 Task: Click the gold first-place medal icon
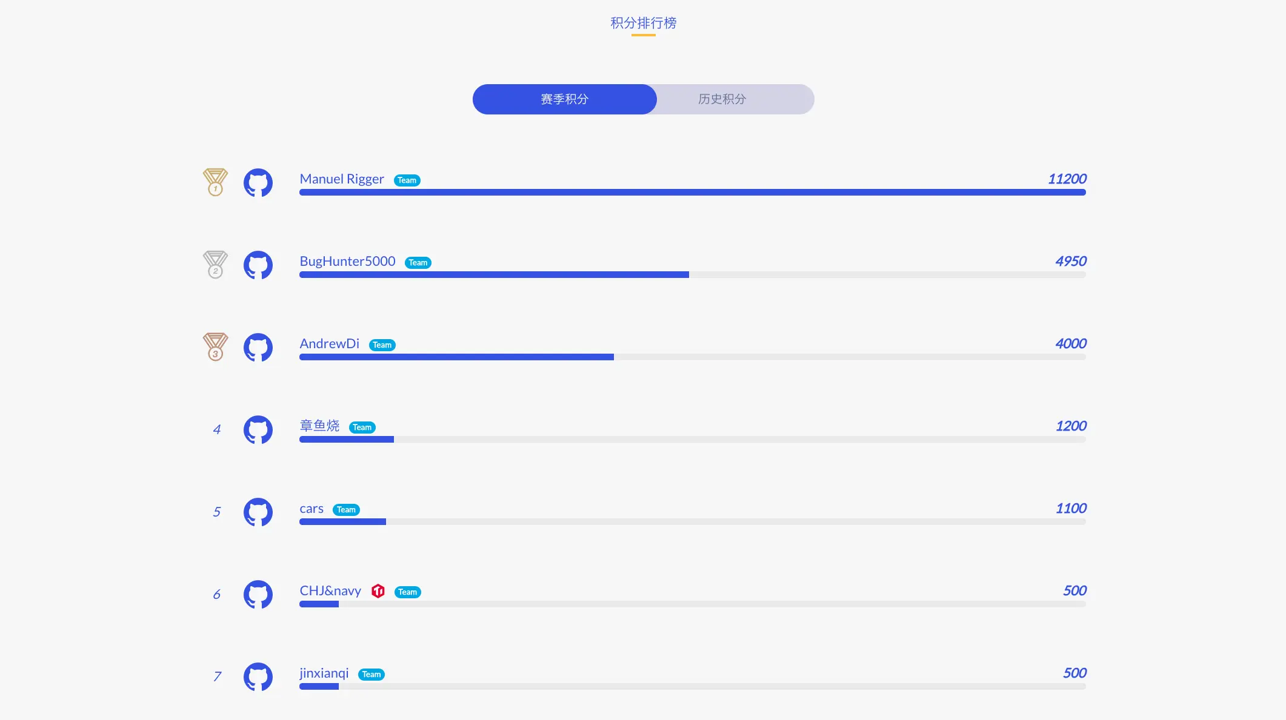click(215, 182)
